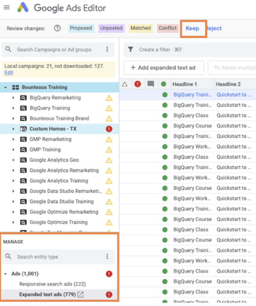Open Expanded text ads in new window icon
Image resolution: width=256 pixels, height=306 pixels.
(81, 295)
